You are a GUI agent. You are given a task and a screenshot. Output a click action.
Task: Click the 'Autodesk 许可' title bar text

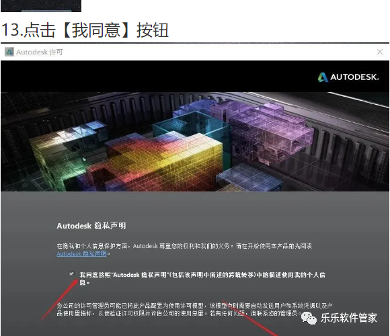[40, 52]
